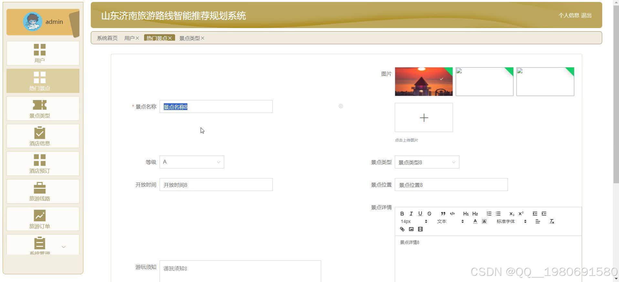The height and width of the screenshot is (282, 619).
Task: Open 个人信息 link
Action: pos(569,15)
